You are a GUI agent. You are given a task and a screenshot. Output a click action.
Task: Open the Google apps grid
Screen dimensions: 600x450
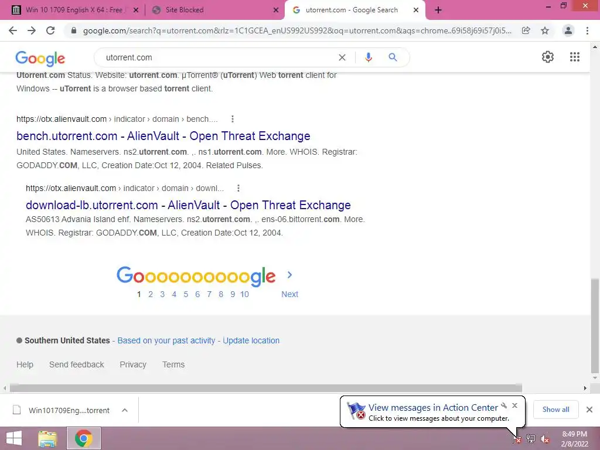575,57
